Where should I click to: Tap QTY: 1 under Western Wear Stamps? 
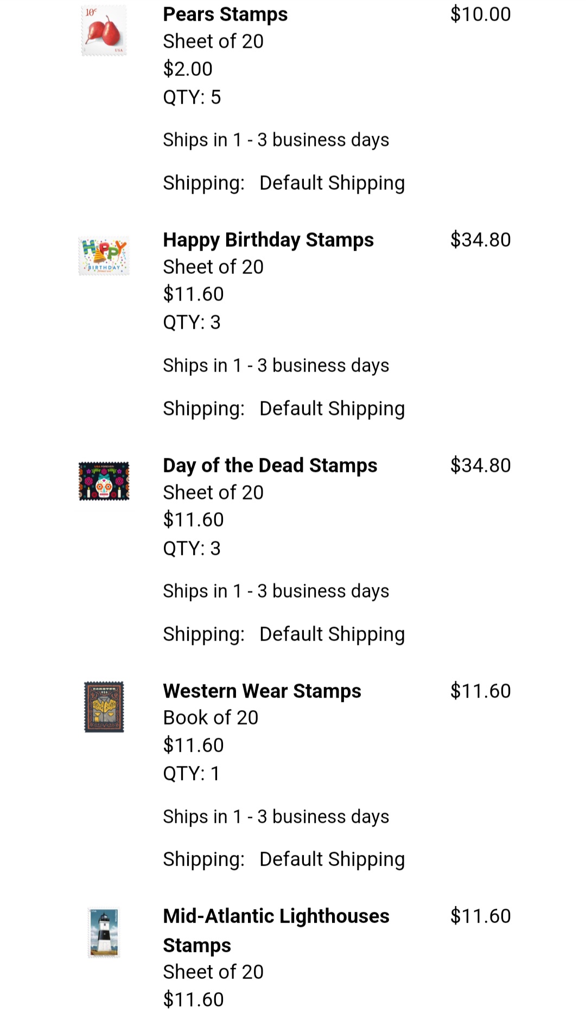click(x=191, y=774)
